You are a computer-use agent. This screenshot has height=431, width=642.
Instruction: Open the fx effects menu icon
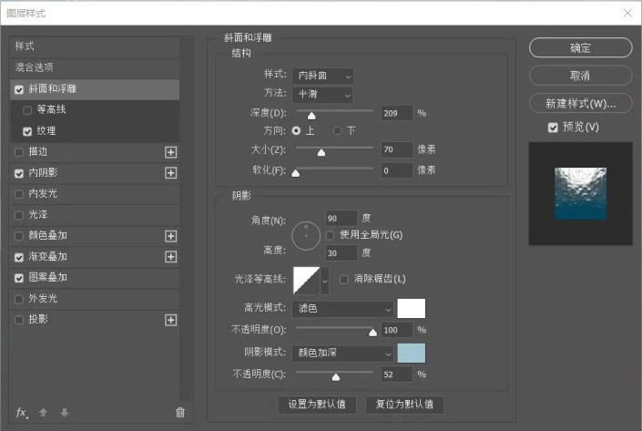pyautogui.click(x=22, y=413)
